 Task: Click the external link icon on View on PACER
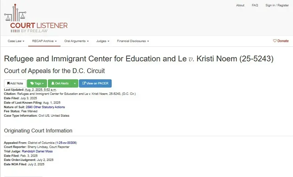84,83
